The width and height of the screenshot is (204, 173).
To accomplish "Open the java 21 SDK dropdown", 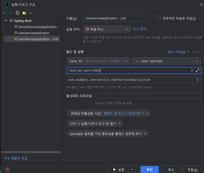I will (x=98, y=61).
